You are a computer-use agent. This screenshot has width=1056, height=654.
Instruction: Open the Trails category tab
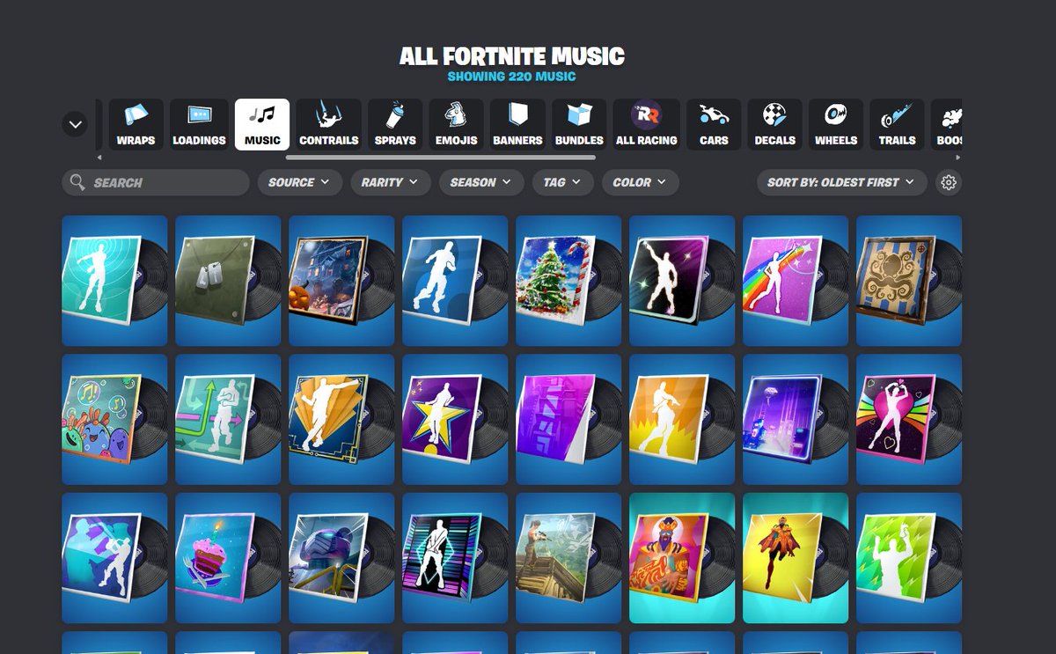(897, 124)
